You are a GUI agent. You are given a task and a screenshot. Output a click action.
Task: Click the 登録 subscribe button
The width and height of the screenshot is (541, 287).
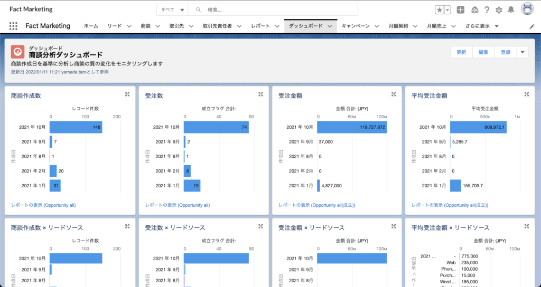tap(506, 52)
